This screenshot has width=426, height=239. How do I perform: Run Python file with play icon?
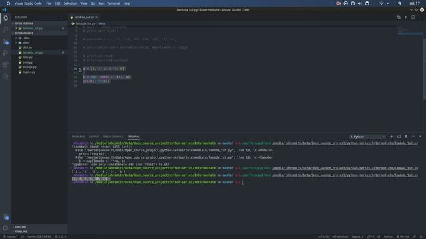(x=406, y=17)
